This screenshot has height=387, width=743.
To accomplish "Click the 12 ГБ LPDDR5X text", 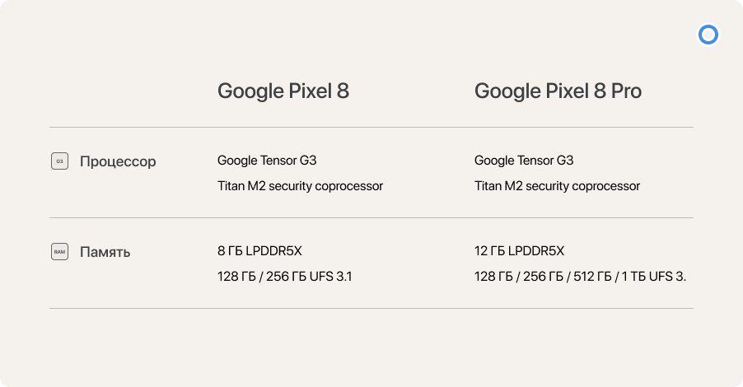I will point(519,251).
